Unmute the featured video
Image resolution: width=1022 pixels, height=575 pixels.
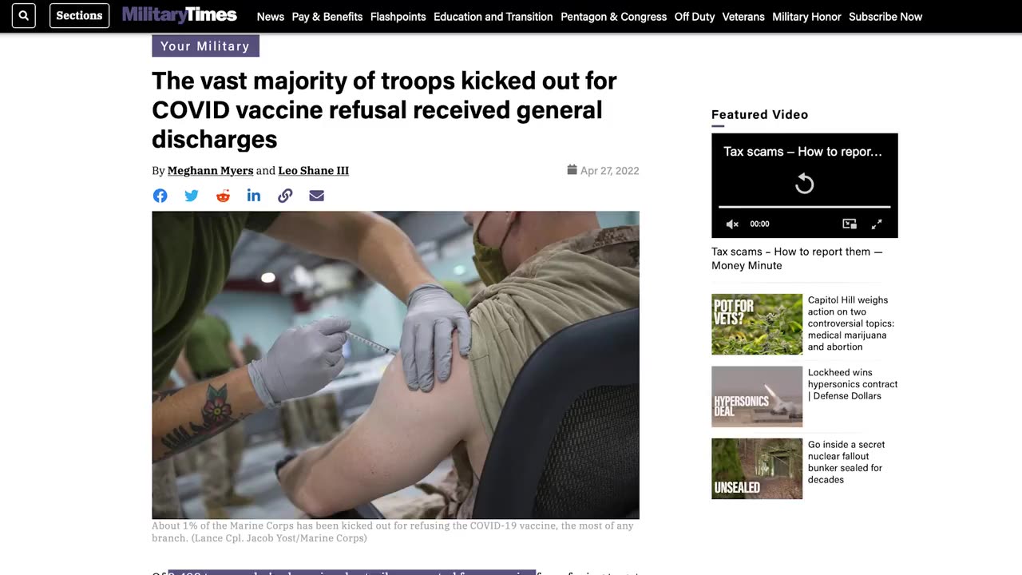click(x=732, y=224)
